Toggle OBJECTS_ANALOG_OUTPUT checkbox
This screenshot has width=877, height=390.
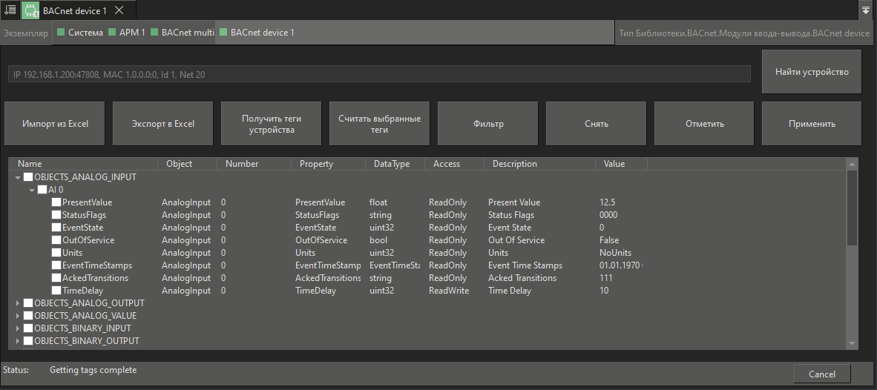point(28,303)
